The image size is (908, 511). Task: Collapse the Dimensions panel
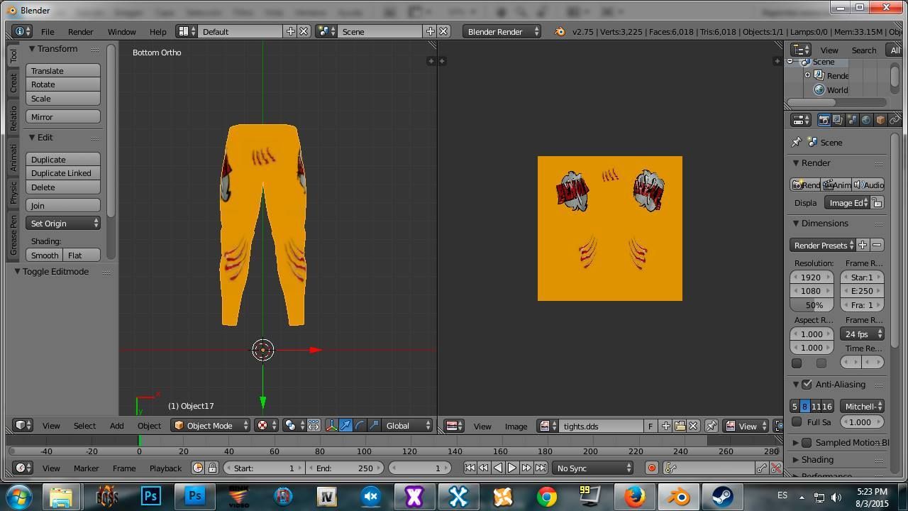point(825,223)
